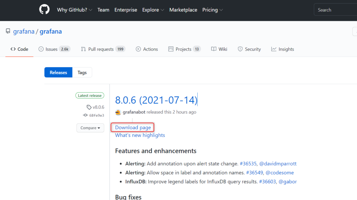This screenshot has height=200, width=357.
Task: Open the Pull requests tab
Action: (103, 49)
